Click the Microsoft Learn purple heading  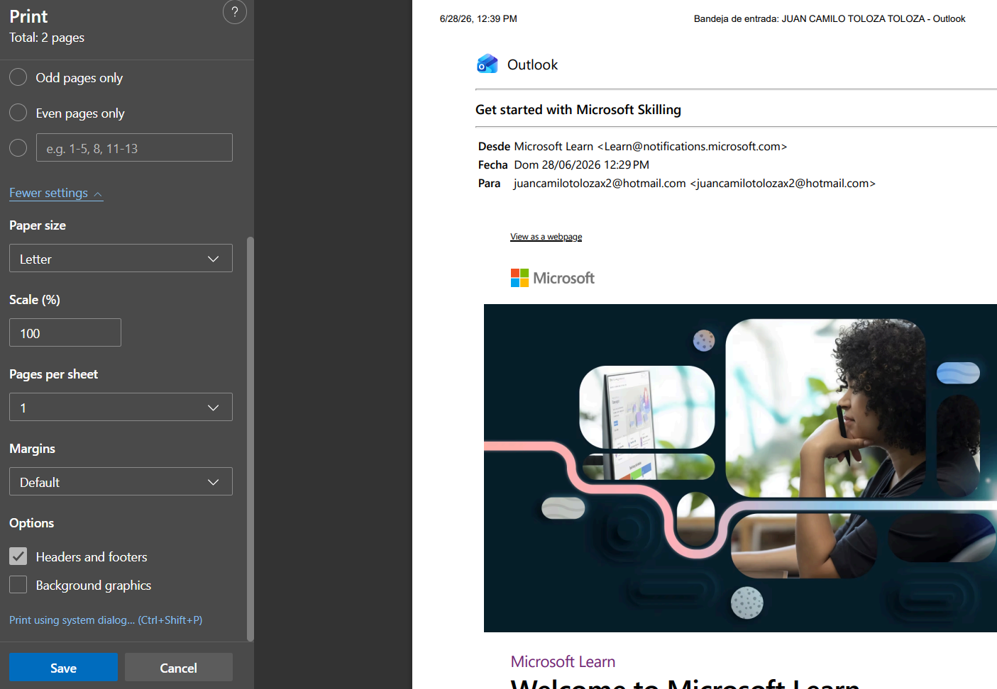[563, 661]
